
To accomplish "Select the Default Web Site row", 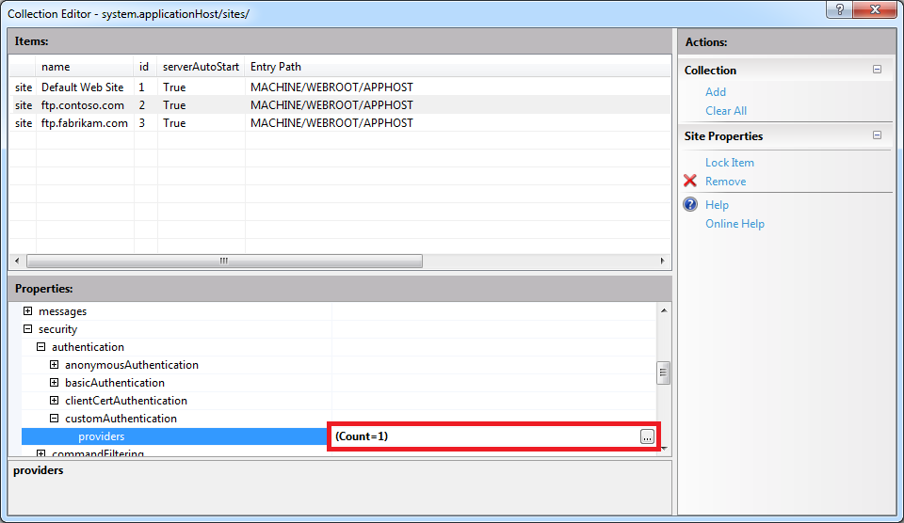I will pyautogui.click(x=83, y=87).
